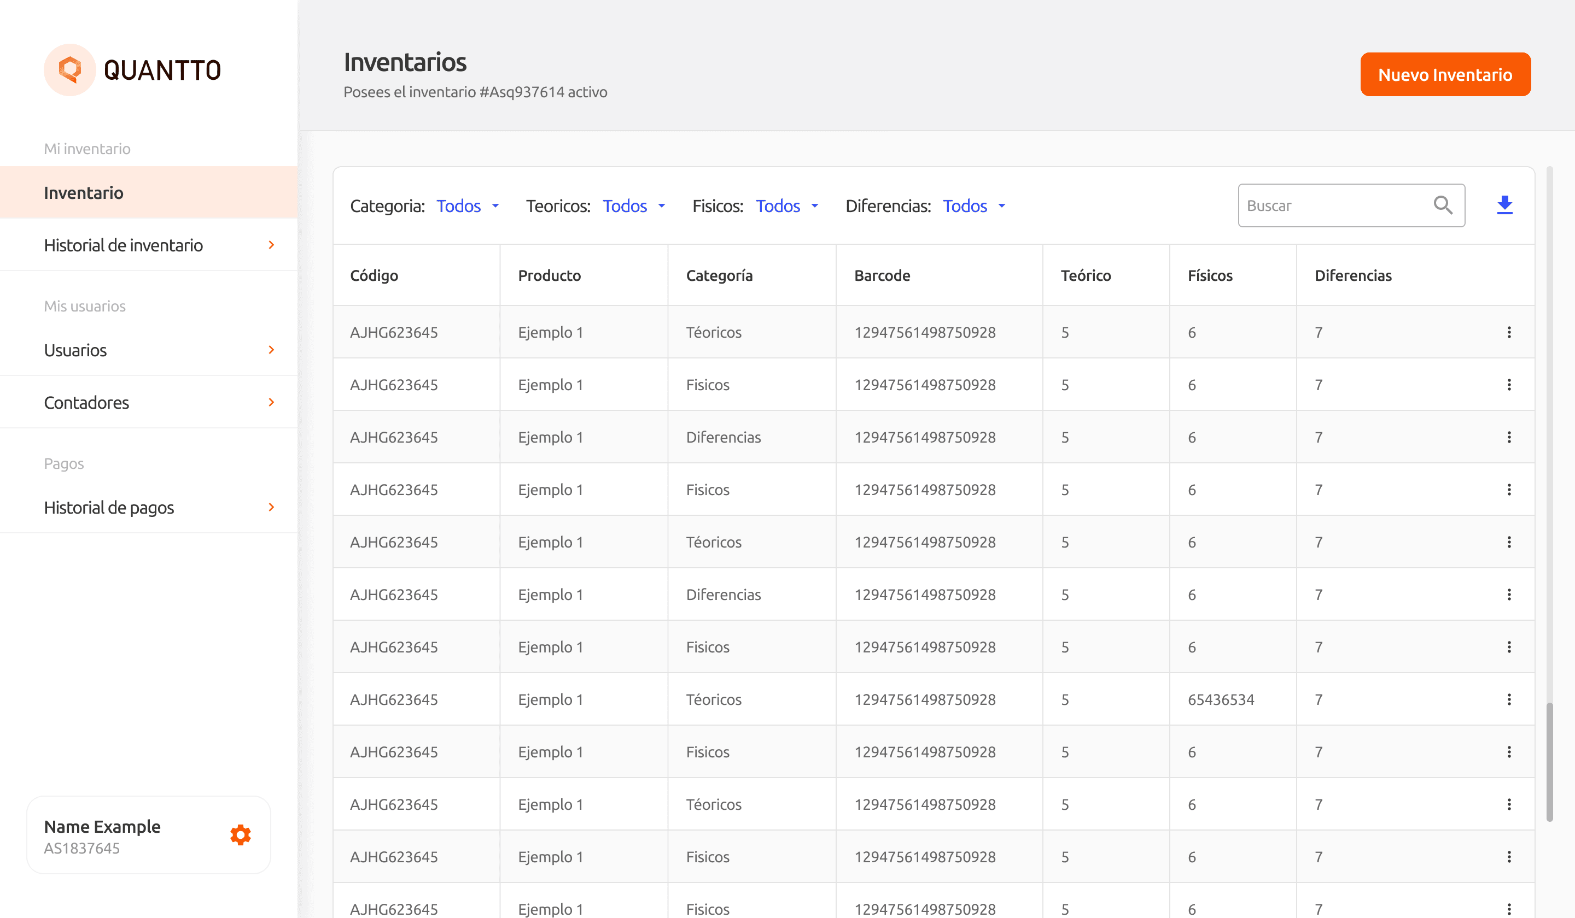Screen dimensions: 1575x918
Task: Click the vertical scrollbar thumb of the table
Action: [1549, 762]
